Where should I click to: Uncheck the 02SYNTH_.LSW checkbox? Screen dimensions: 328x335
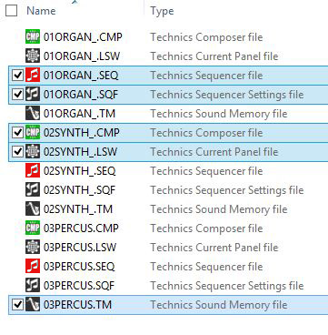[17, 152]
